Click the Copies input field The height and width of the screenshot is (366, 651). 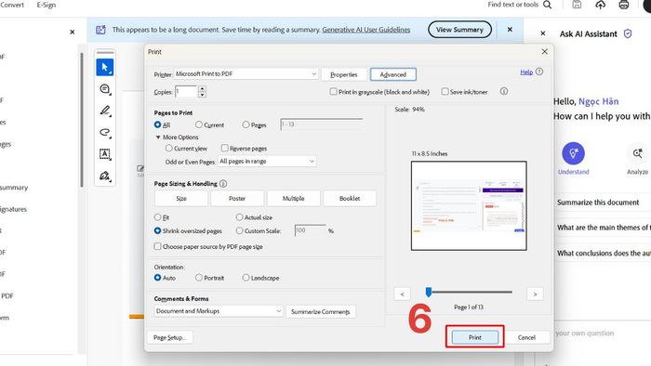coord(186,92)
